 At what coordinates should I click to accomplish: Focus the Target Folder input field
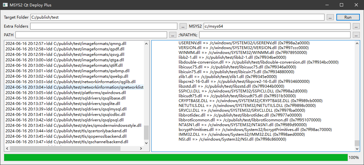pyautogui.click(x=177, y=17)
